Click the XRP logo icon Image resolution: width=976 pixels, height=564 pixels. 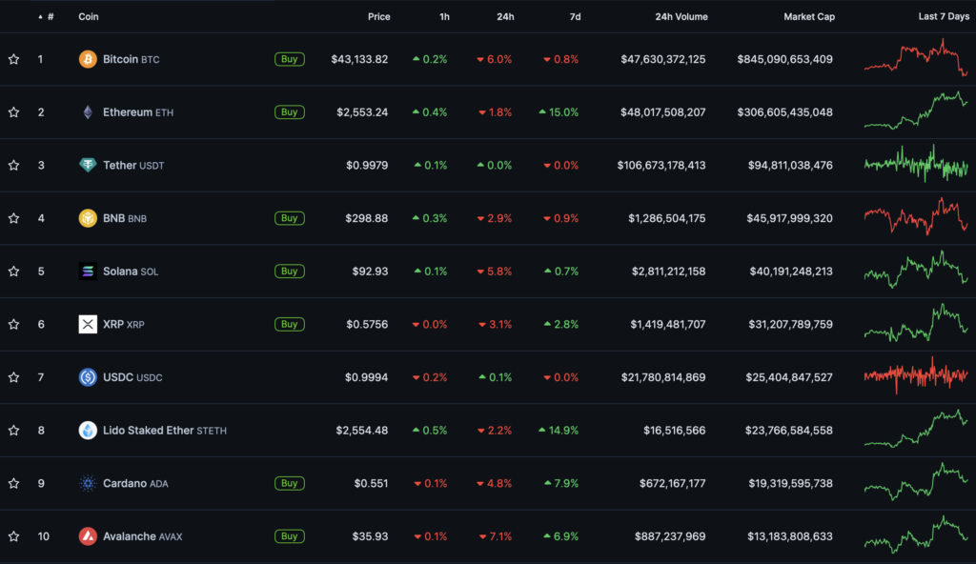click(x=88, y=324)
